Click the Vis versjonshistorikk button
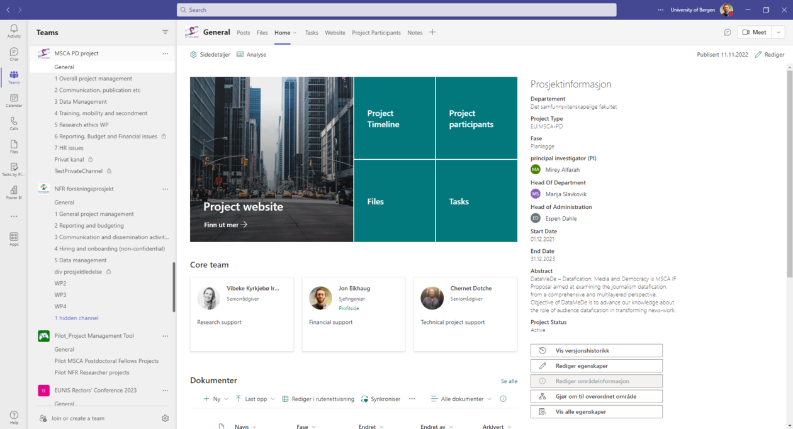This screenshot has width=793, height=429. click(x=596, y=350)
